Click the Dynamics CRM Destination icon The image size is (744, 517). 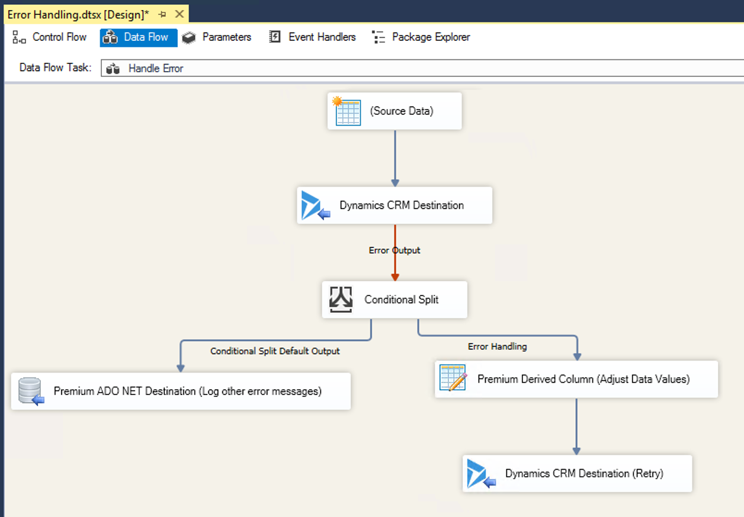coord(315,205)
